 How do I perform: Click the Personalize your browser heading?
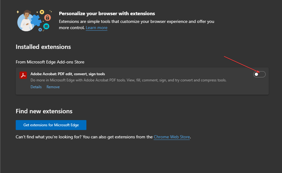click(107, 14)
